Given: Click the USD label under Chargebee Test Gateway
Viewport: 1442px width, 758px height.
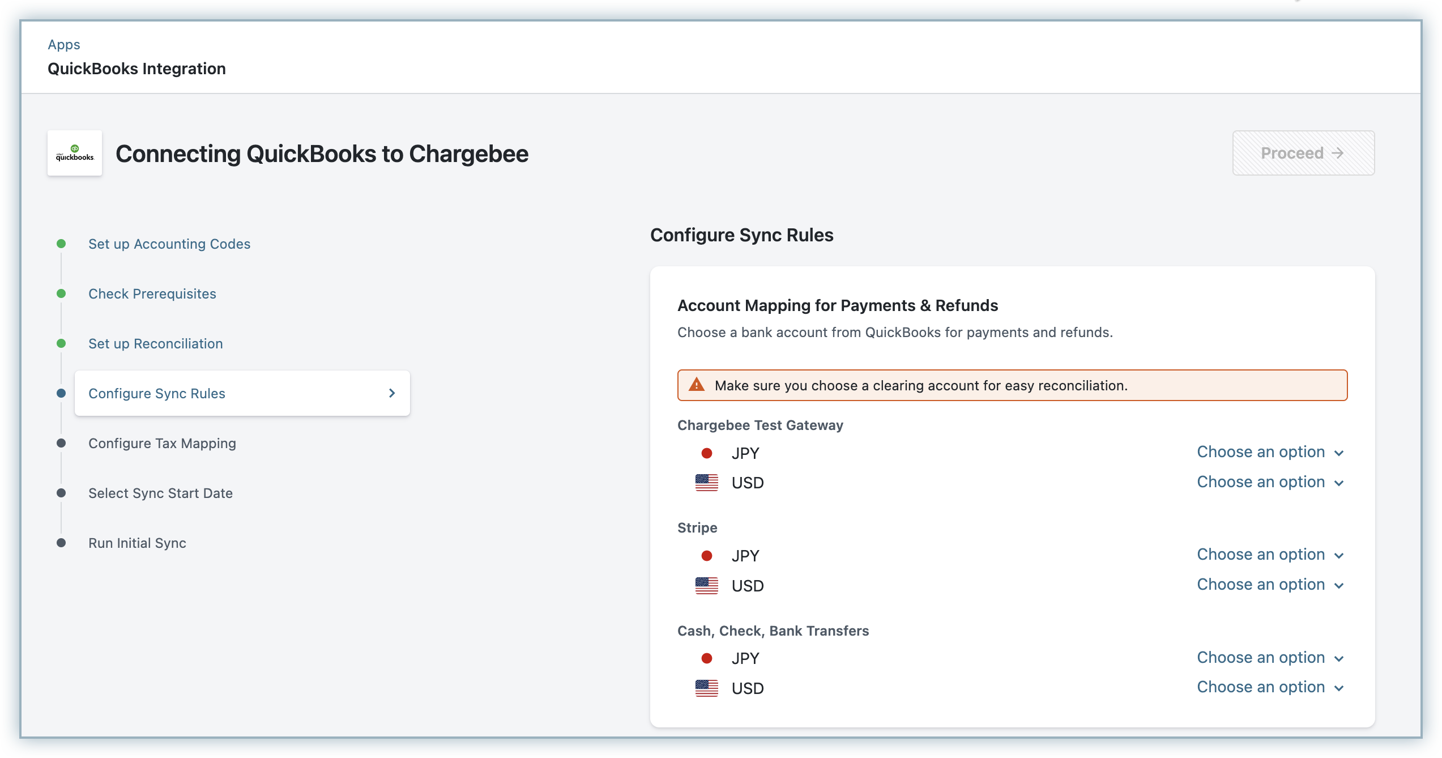Looking at the screenshot, I should 748,483.
